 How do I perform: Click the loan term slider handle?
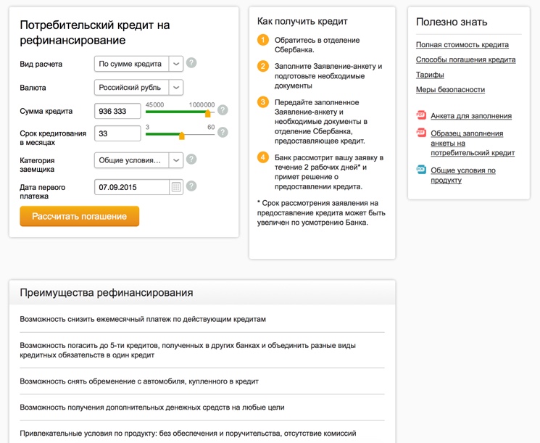point(181,135)
